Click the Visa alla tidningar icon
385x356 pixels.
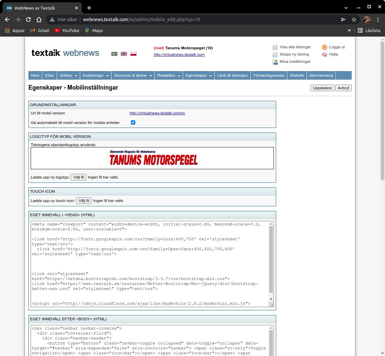(275, 47)
